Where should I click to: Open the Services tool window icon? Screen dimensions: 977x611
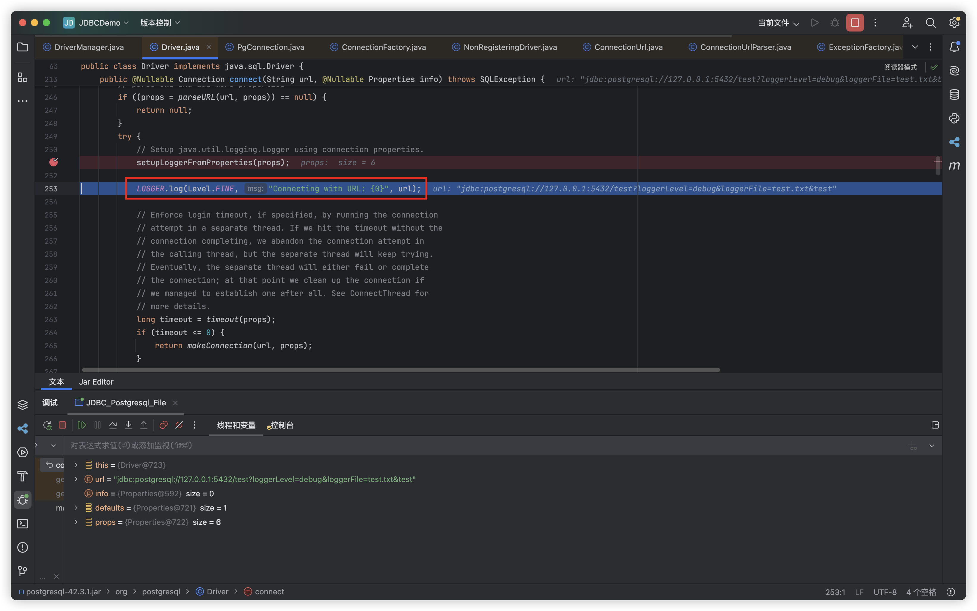click(x=23, y=452)
